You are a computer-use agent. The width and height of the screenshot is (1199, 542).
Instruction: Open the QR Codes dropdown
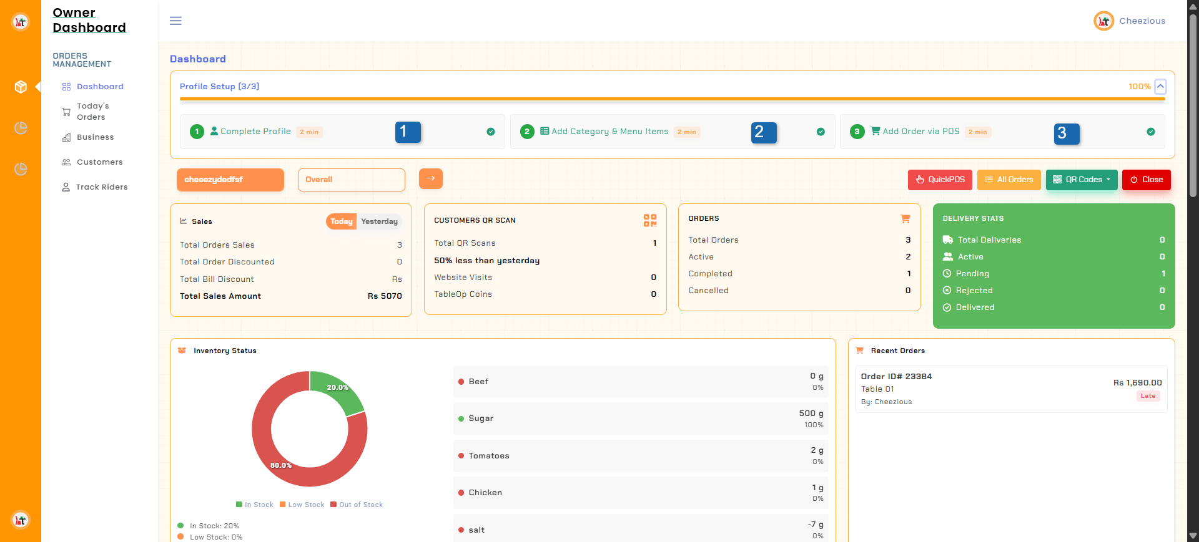tap(1081, 180)
